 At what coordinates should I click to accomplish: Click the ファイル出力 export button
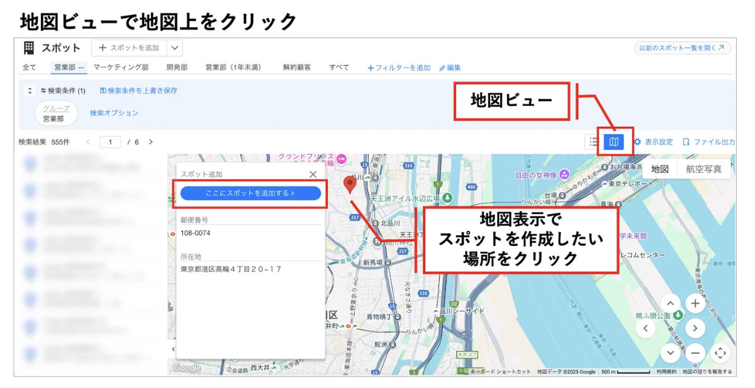[x=708, y=142]
